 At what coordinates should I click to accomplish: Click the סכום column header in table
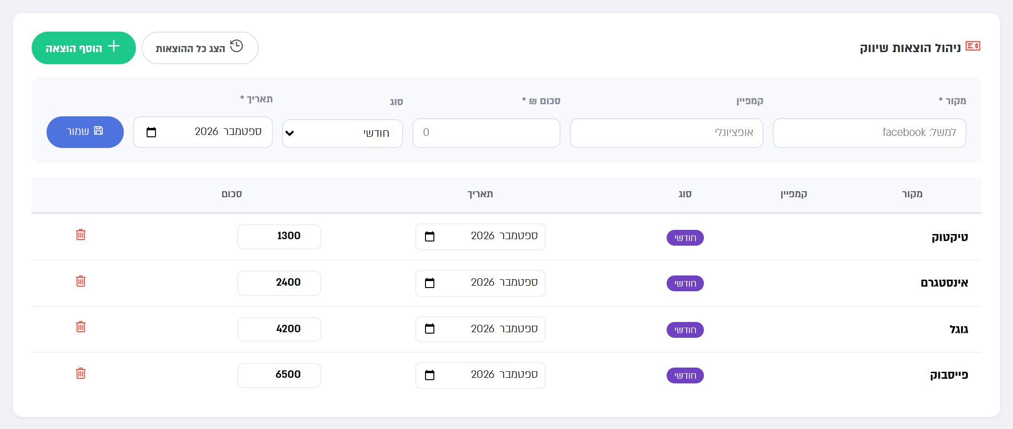tap(232, 194)
